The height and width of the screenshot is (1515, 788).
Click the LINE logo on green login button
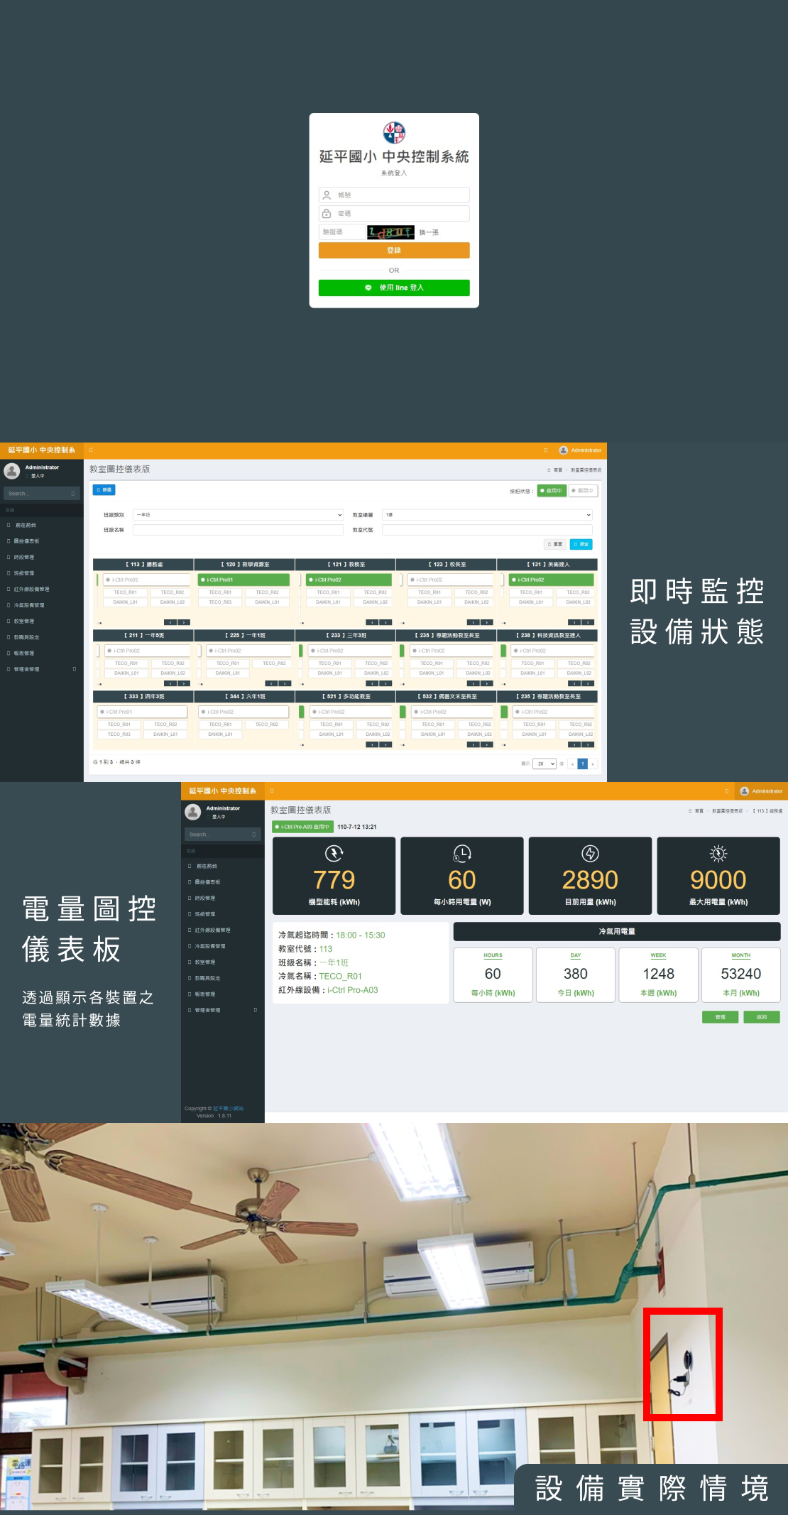[x=368, y=288]
